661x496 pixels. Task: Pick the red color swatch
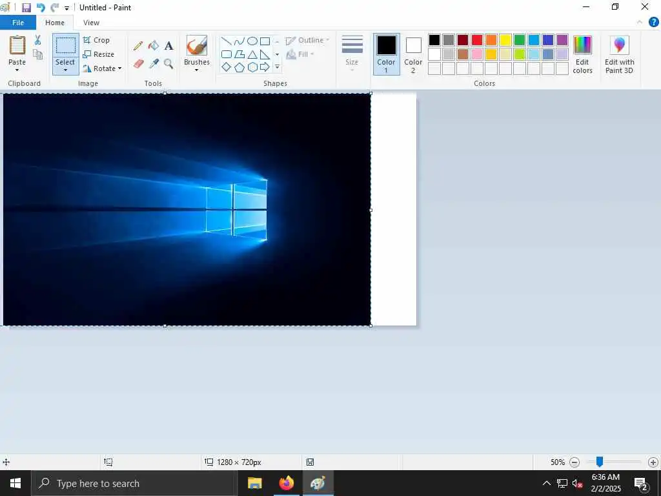(x=477, y=40)
